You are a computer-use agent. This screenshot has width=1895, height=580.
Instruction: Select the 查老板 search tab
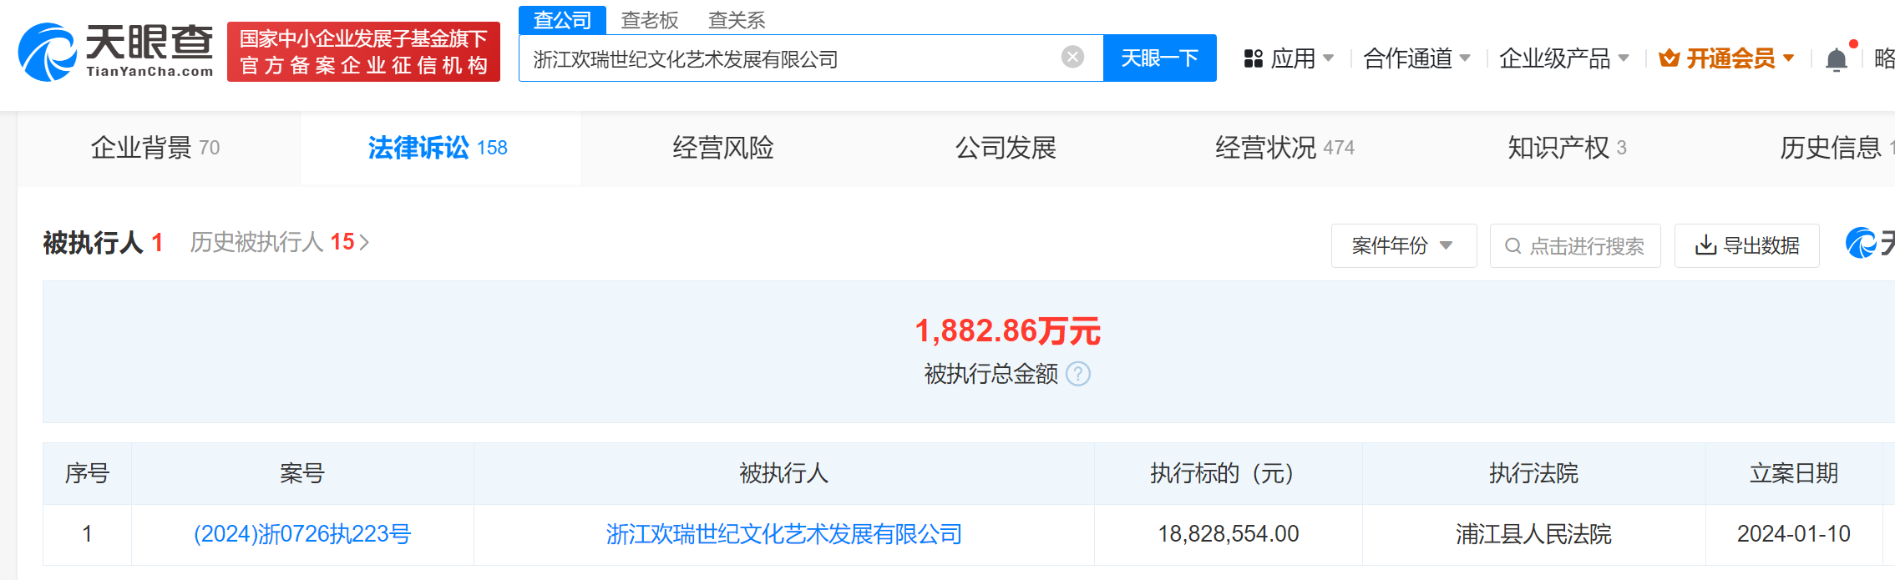click(x=650, y=20)
